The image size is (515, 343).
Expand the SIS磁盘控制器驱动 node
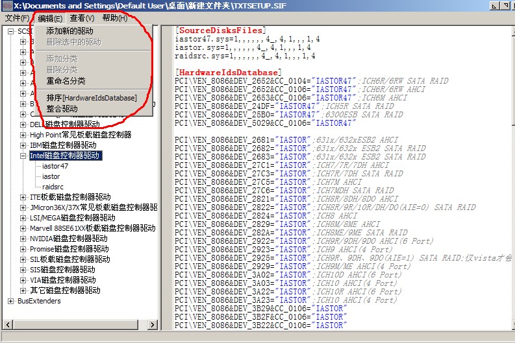click(x=23, y=270)
